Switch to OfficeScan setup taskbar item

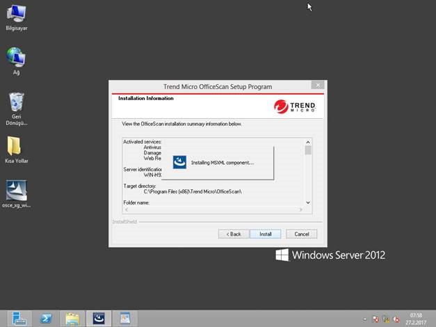[99, 319]
